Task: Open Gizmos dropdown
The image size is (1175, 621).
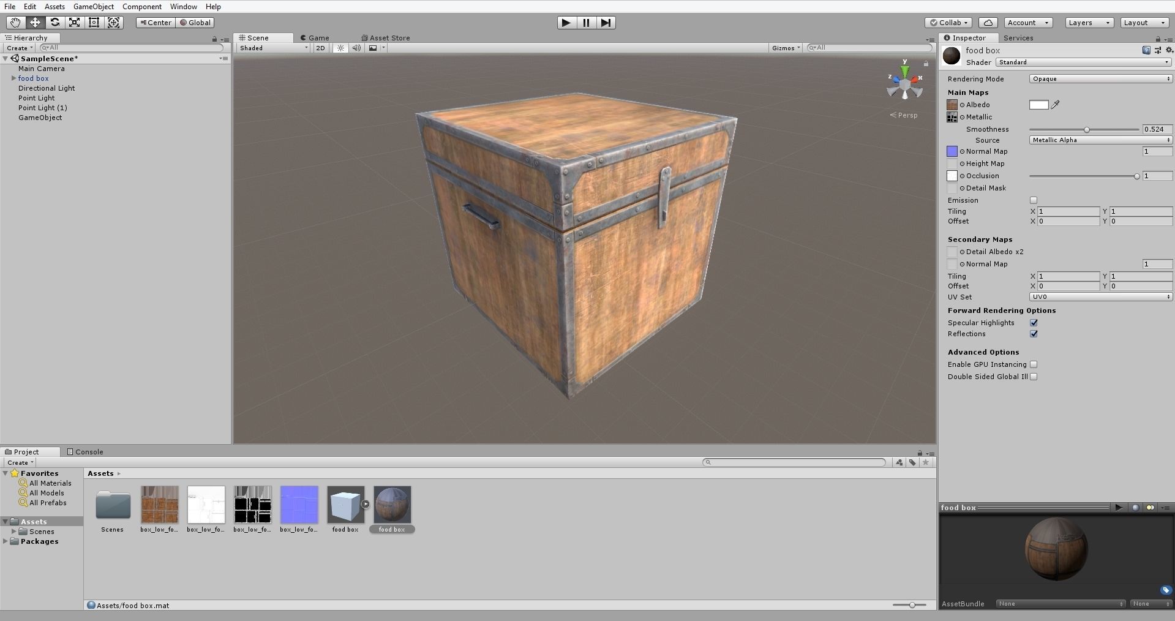Action: [x=786, y=48]
